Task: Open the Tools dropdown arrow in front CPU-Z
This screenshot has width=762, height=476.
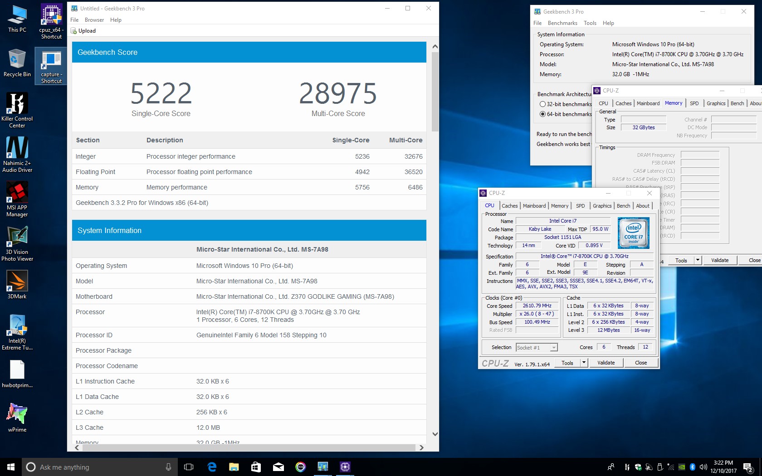Action: tap(584, 363)
